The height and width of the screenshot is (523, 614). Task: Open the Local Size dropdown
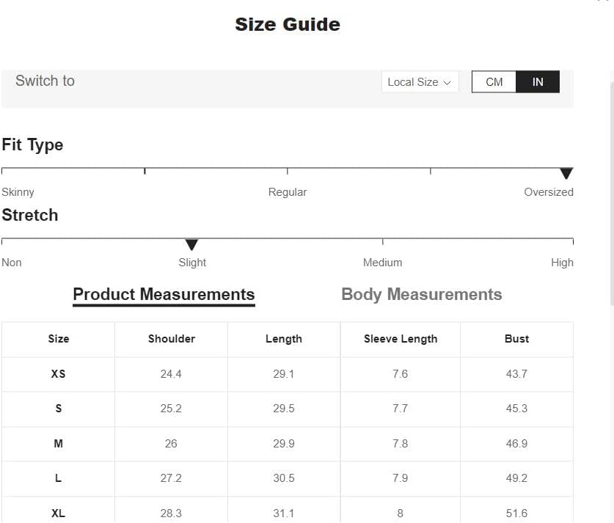[x=420, y=82]
